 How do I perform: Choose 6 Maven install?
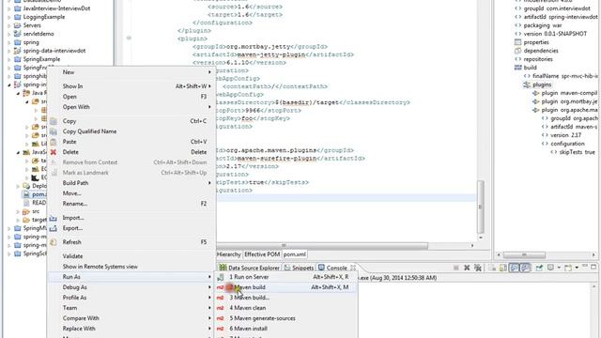click(286, 329)
